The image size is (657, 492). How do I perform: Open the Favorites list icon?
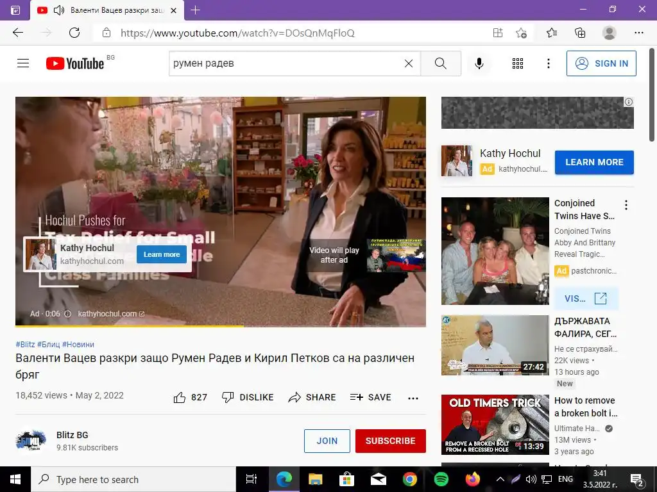(x=552, y=33)
